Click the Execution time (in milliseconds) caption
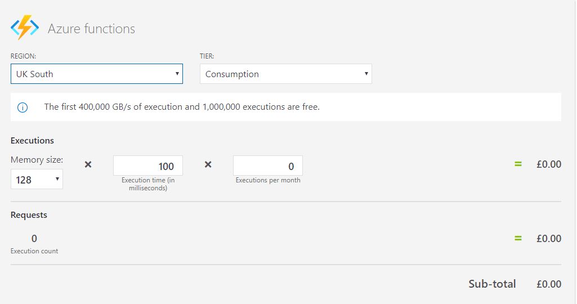Viewport: 577px width, 304px height. [148, 184]
